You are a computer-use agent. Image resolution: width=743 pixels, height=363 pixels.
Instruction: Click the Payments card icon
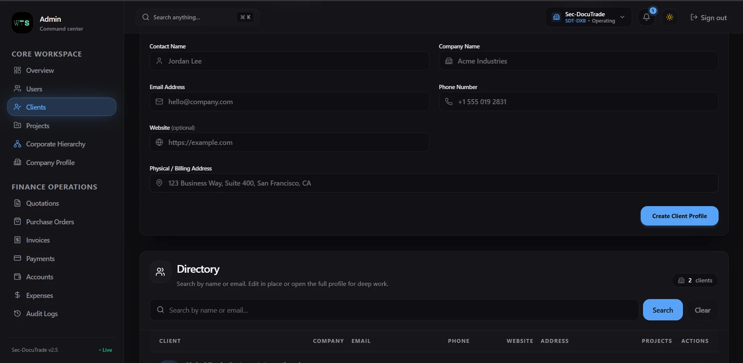(17, 258)
